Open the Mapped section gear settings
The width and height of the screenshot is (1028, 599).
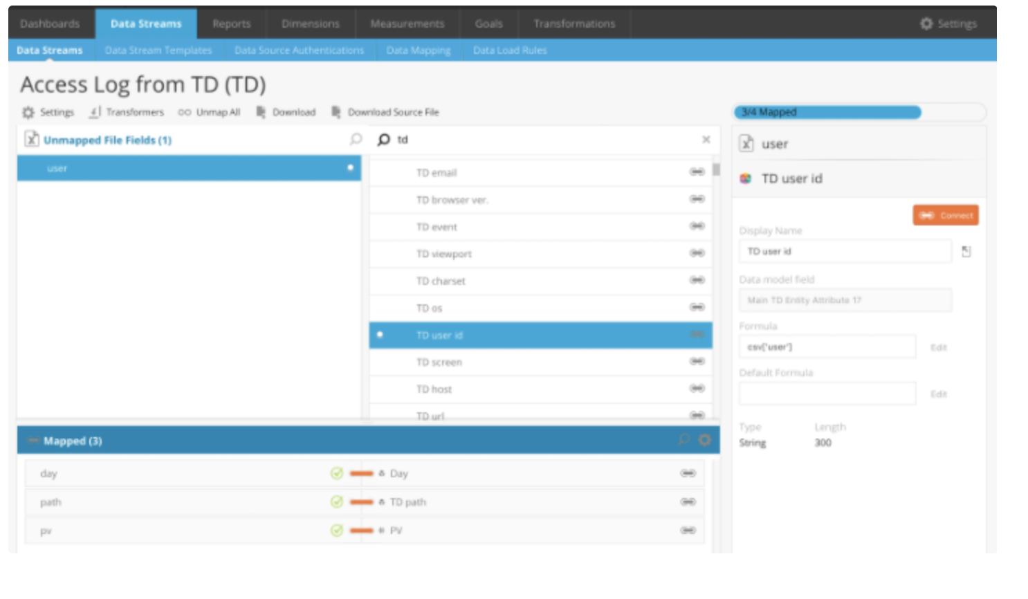tap(704, 440)
